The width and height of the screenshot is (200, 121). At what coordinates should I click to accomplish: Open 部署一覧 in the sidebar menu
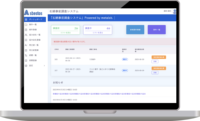33,55
